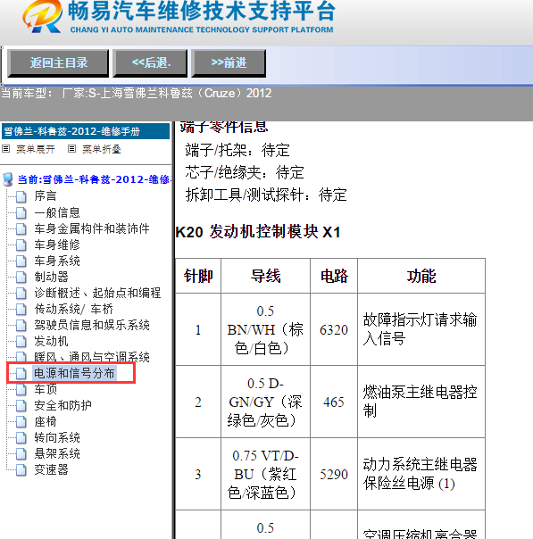Viewport: 533px width, 539px height.
Task: Open the 序言 tree item
Action: [46, 196]
